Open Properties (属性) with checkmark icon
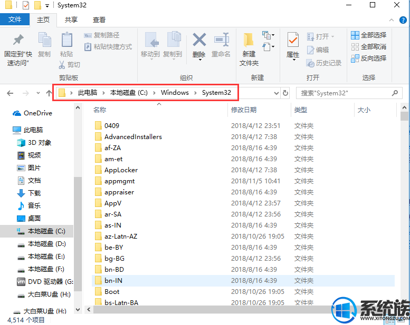This screenshot has width=410, height=325. [x=293, y=40]
